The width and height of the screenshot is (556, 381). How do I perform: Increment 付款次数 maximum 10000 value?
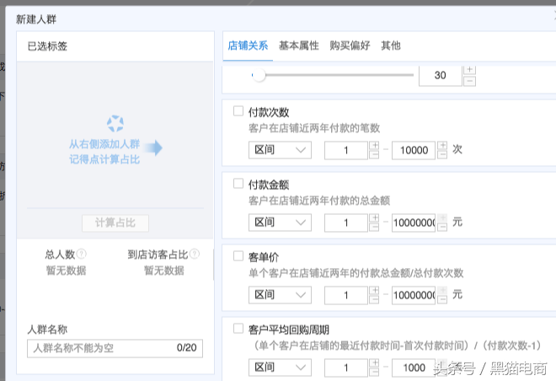click(441, 146)
